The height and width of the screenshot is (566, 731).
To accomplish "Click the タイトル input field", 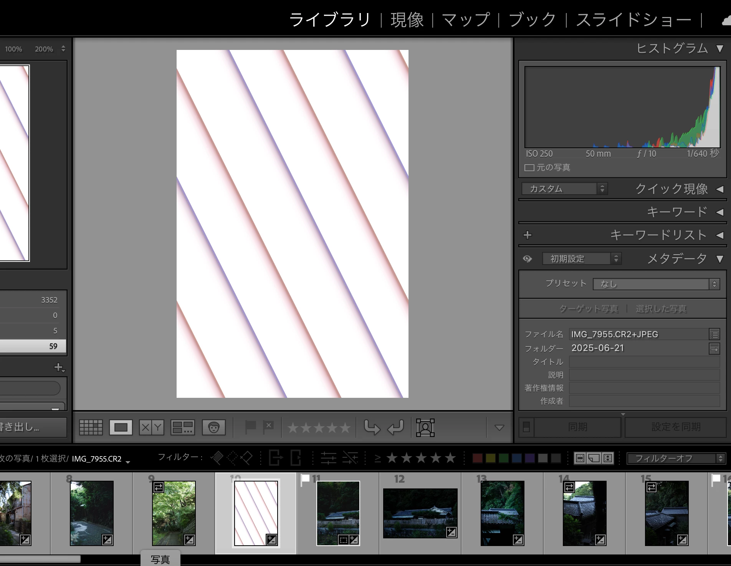I will pos(644,362).
